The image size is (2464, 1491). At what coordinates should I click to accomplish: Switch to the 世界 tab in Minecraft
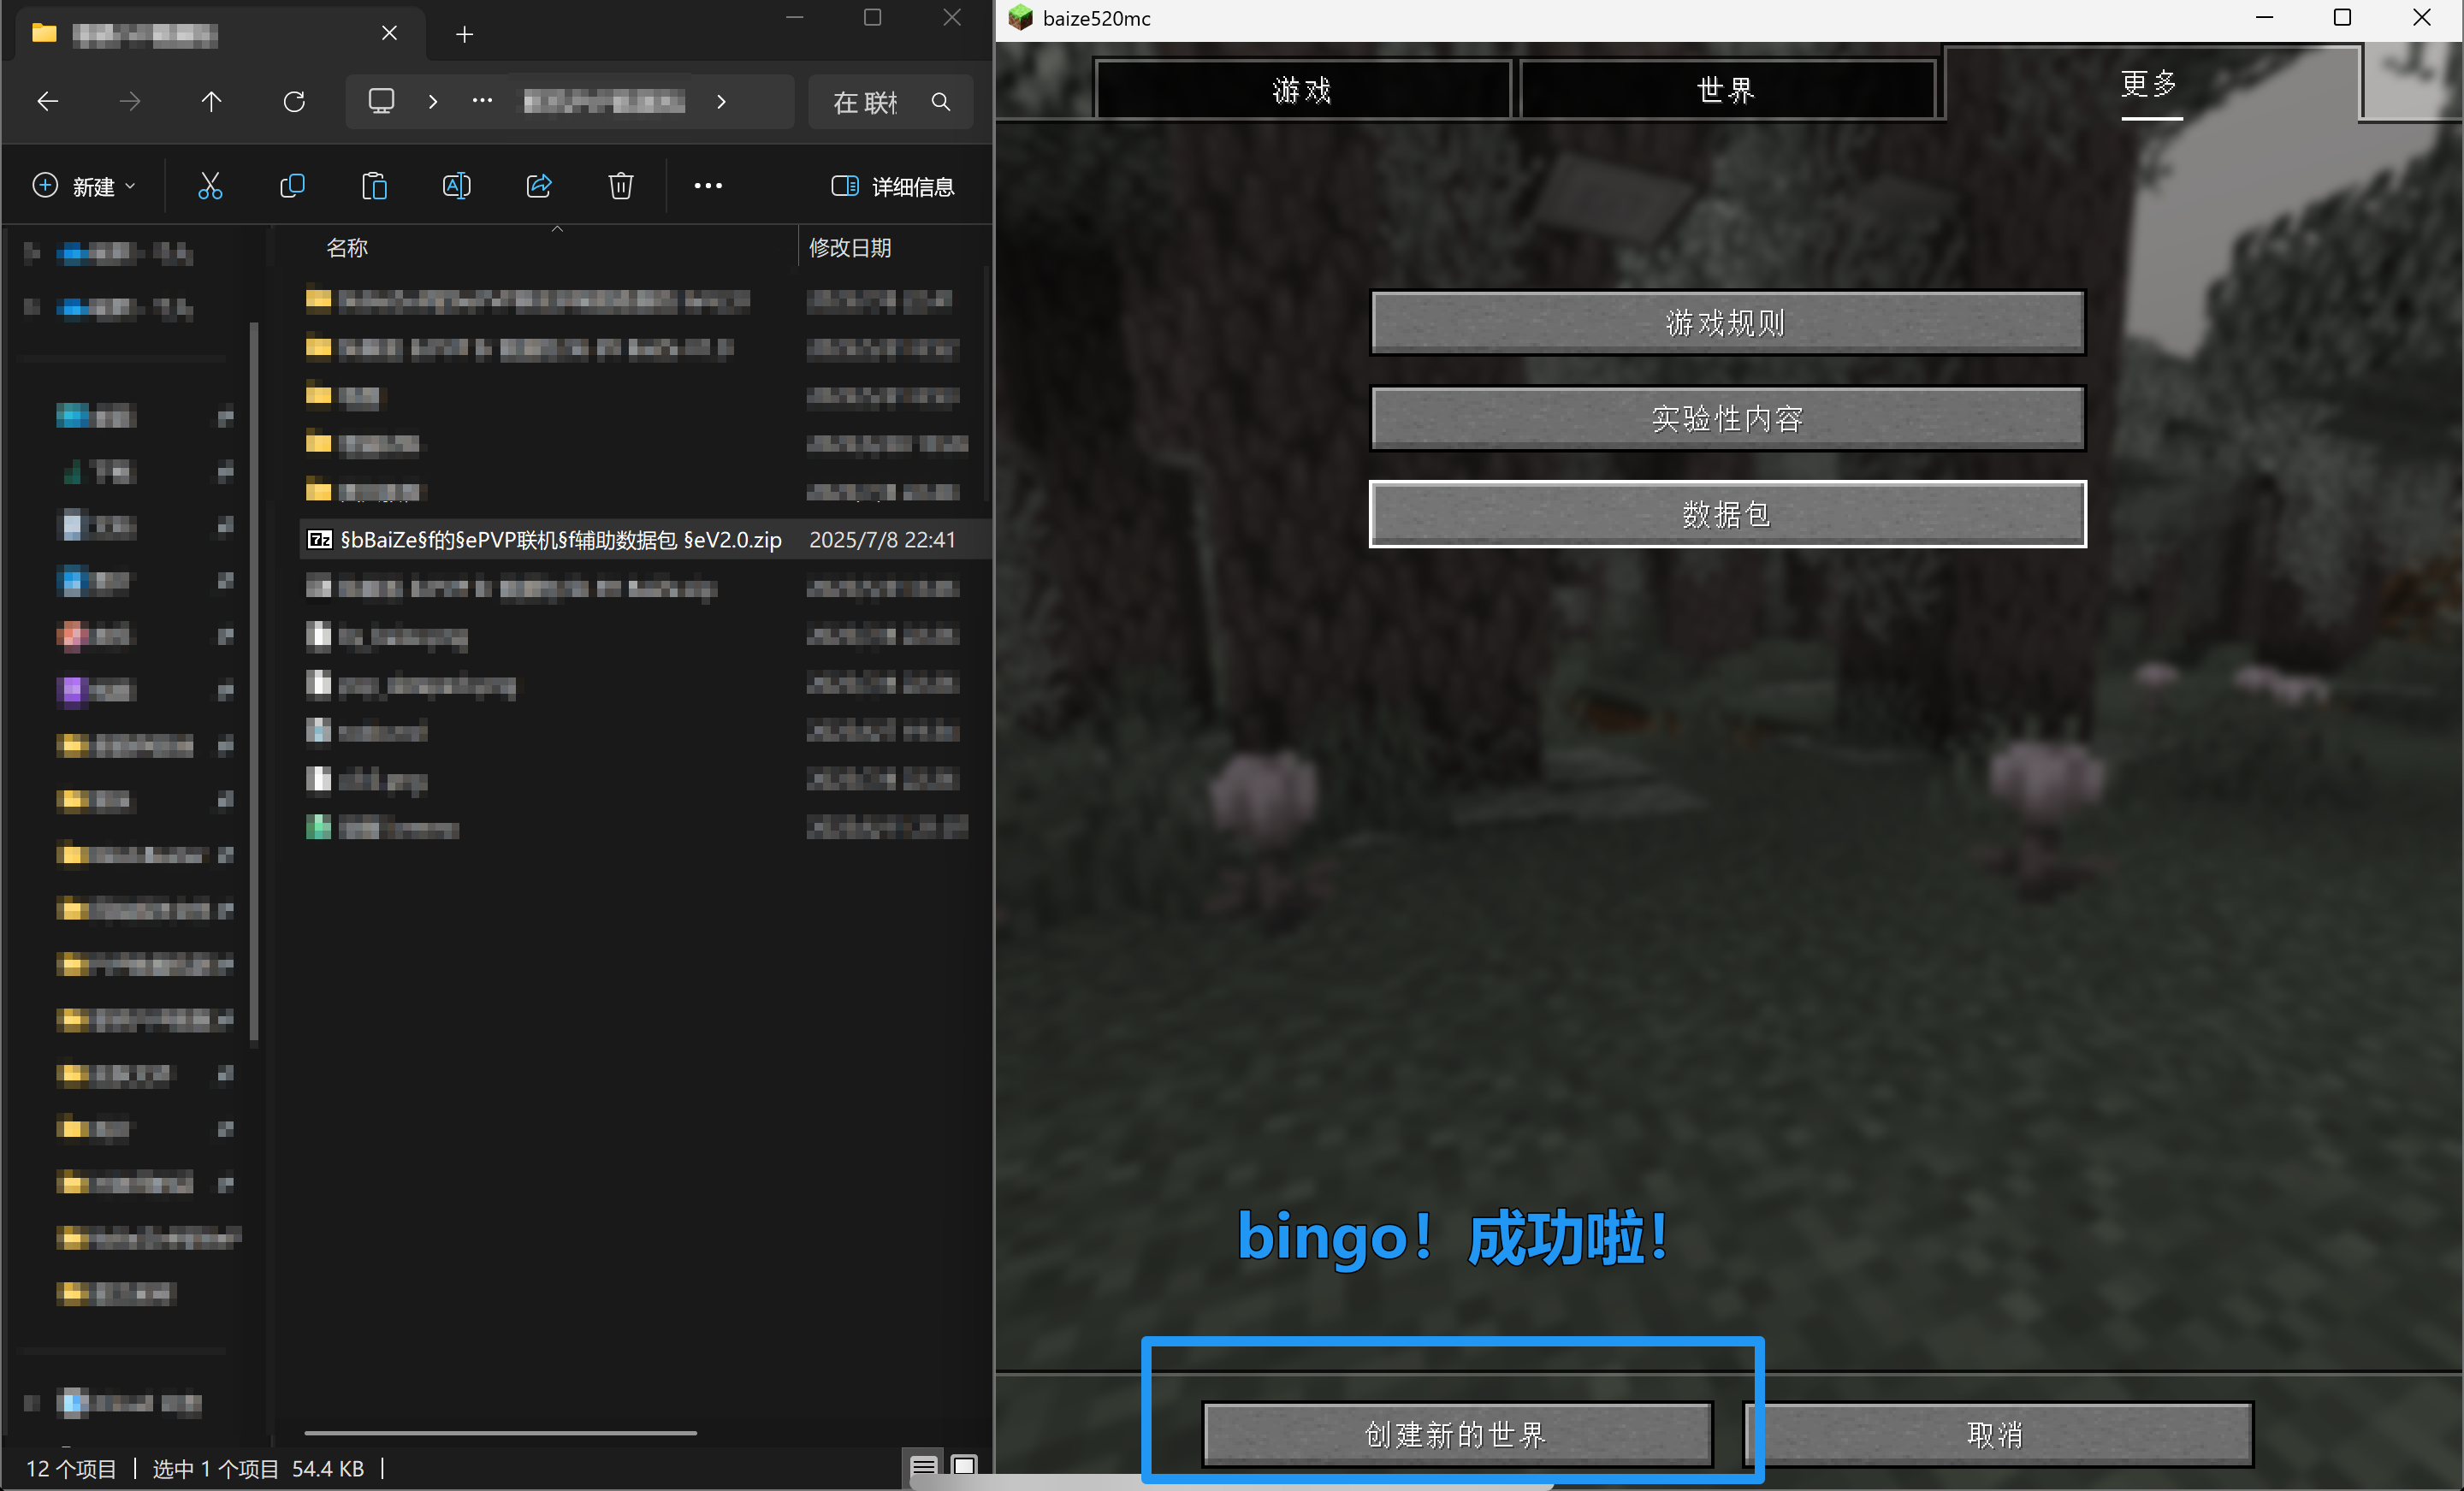(x=1727, y=90)
